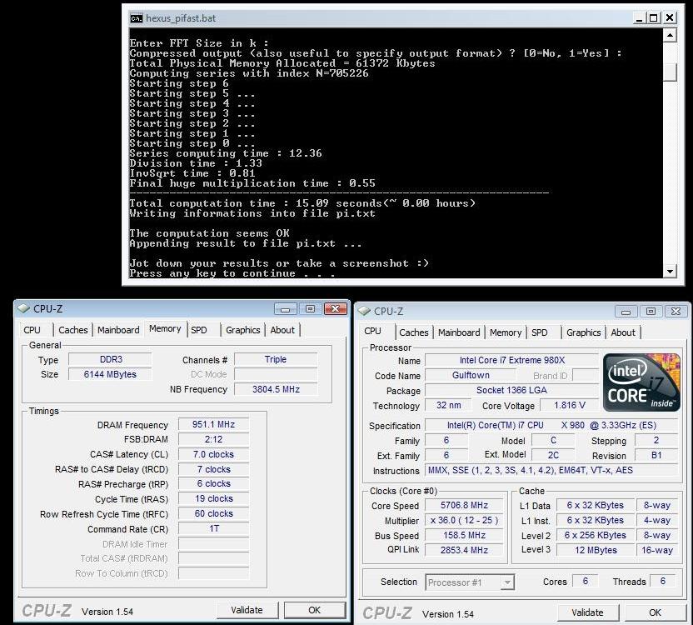Viewport: 693px width, 625px height.
Task: Minimize the CPU-Z Memory window
Action: click(x=285, y=308)
